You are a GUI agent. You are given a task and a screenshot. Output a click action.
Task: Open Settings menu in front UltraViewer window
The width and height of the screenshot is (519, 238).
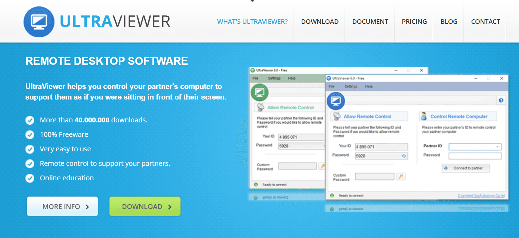click(351, 87)
